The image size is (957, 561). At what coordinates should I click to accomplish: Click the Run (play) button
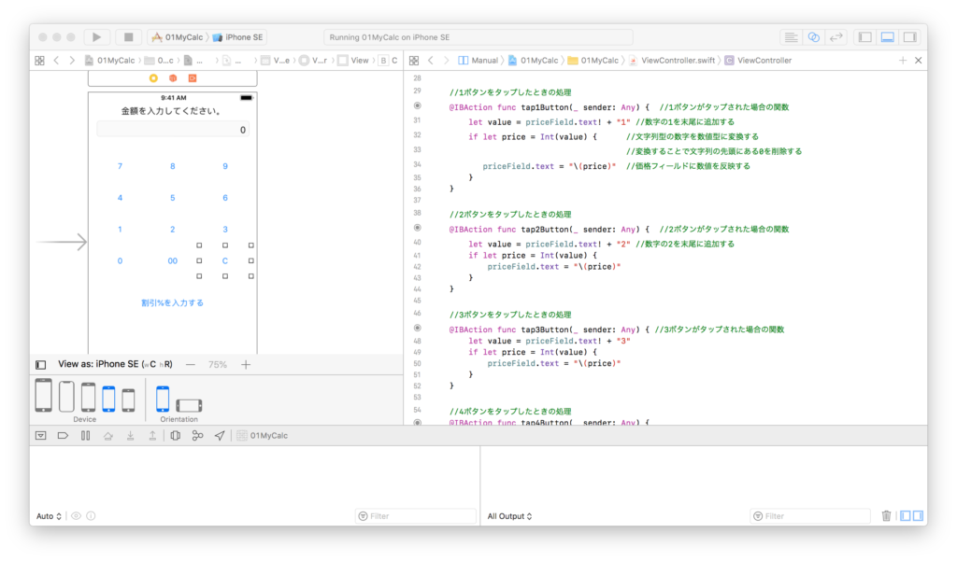tap(96, 37)
